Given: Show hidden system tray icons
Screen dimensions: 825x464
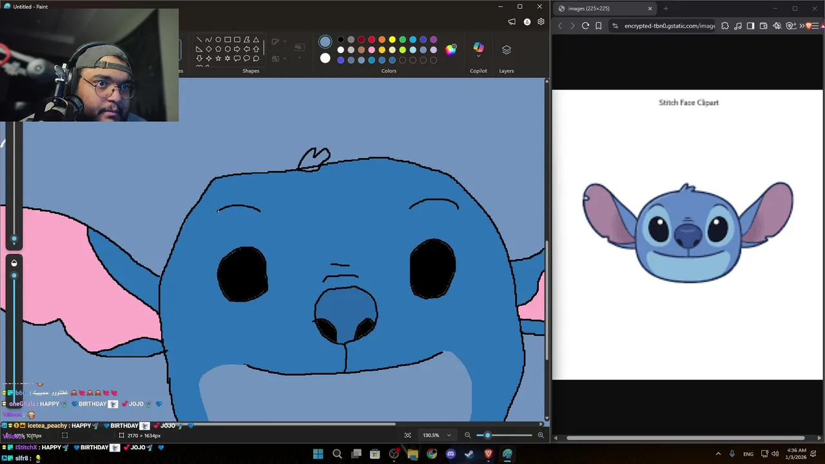Looking at the screenshot, I should point(718,454).
